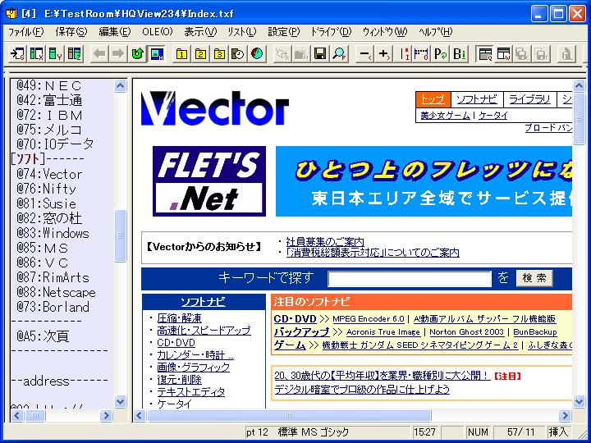Click the green up-arrow toolbar icon
The height and width of the screenshot is (443, 591).
click(x=137, y=54)
